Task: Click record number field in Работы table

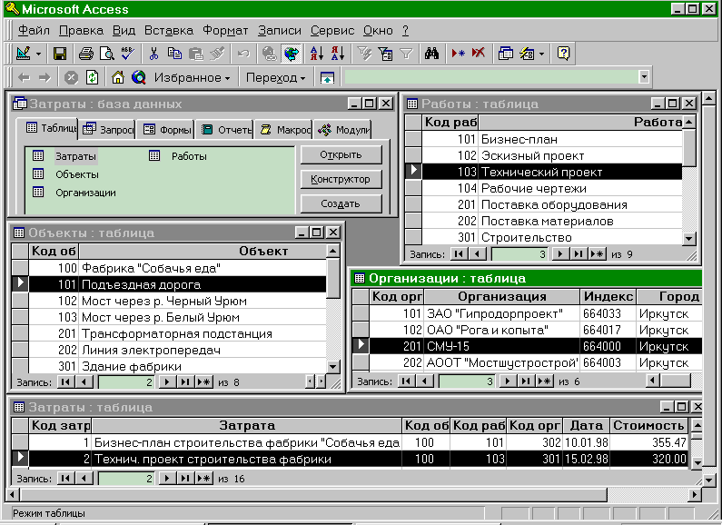Action: (x=519, y=253)
